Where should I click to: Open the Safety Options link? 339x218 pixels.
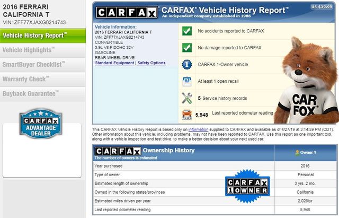pyautogui.click(x=151, y=63)
